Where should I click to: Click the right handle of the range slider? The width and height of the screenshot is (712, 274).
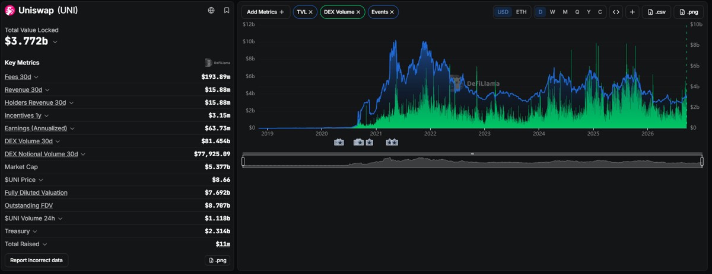702,161
